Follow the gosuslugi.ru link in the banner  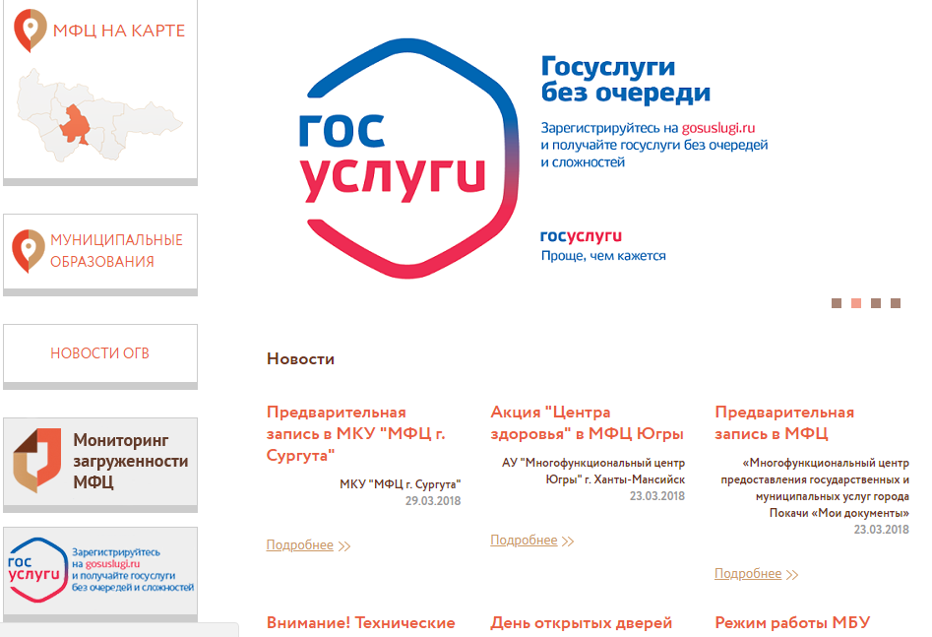click(718, 128)
